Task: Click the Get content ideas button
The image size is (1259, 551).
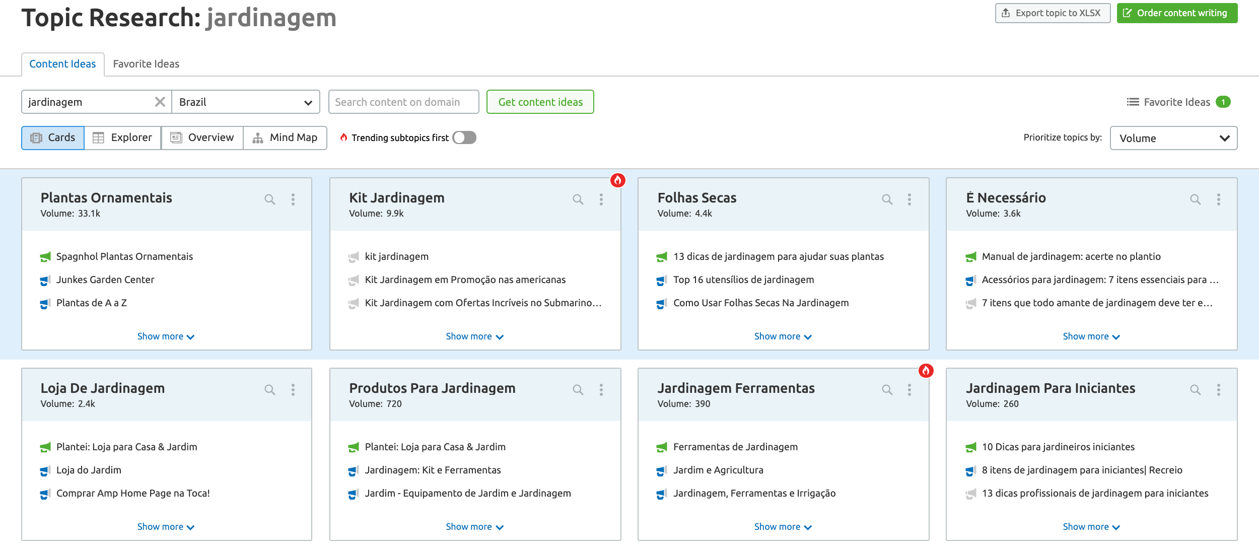Action: point(539,101)
